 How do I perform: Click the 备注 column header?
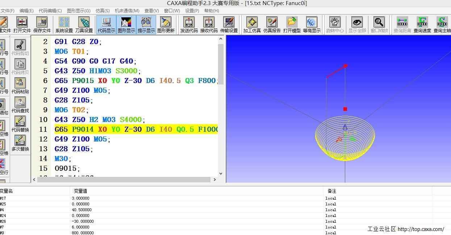(x=331, y=191)
